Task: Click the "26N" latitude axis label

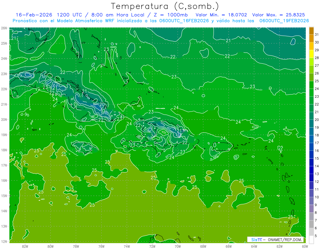Action: (x=4, y=28)
